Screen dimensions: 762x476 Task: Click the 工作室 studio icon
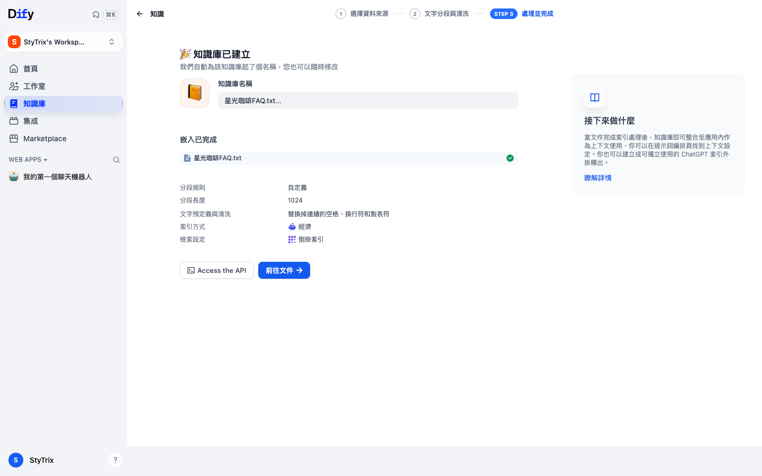click(x=14, y=86)
